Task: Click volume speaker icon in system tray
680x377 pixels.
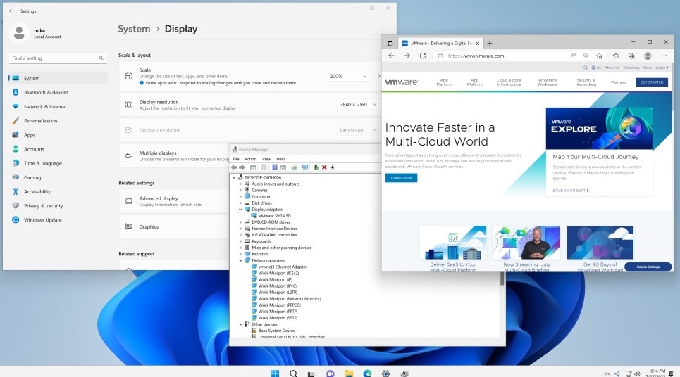Action: (637, 373)
